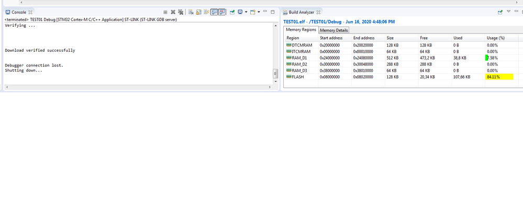This screenshot has width=523, height=216.
Task: Minimize the Build Analyzer panel
Action: click(x=517, y=11)
